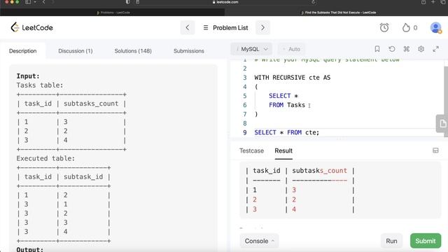Click the notes icon at the editor edge
This screenshot has width=448, height=252.
click(x=442, y=123)
